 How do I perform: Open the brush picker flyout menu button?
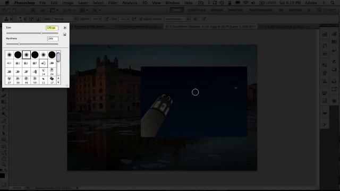(x=65, y=28)
